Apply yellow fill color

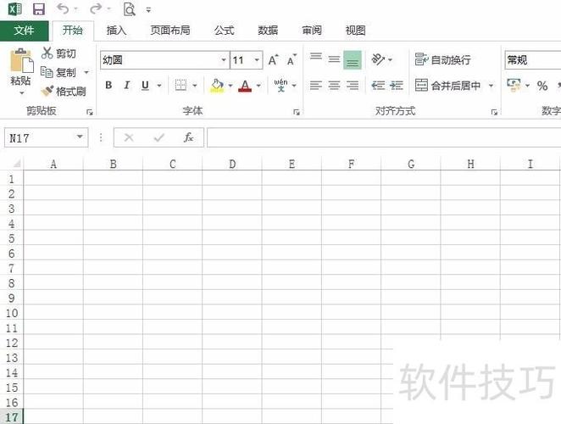(x=217, y=86)
